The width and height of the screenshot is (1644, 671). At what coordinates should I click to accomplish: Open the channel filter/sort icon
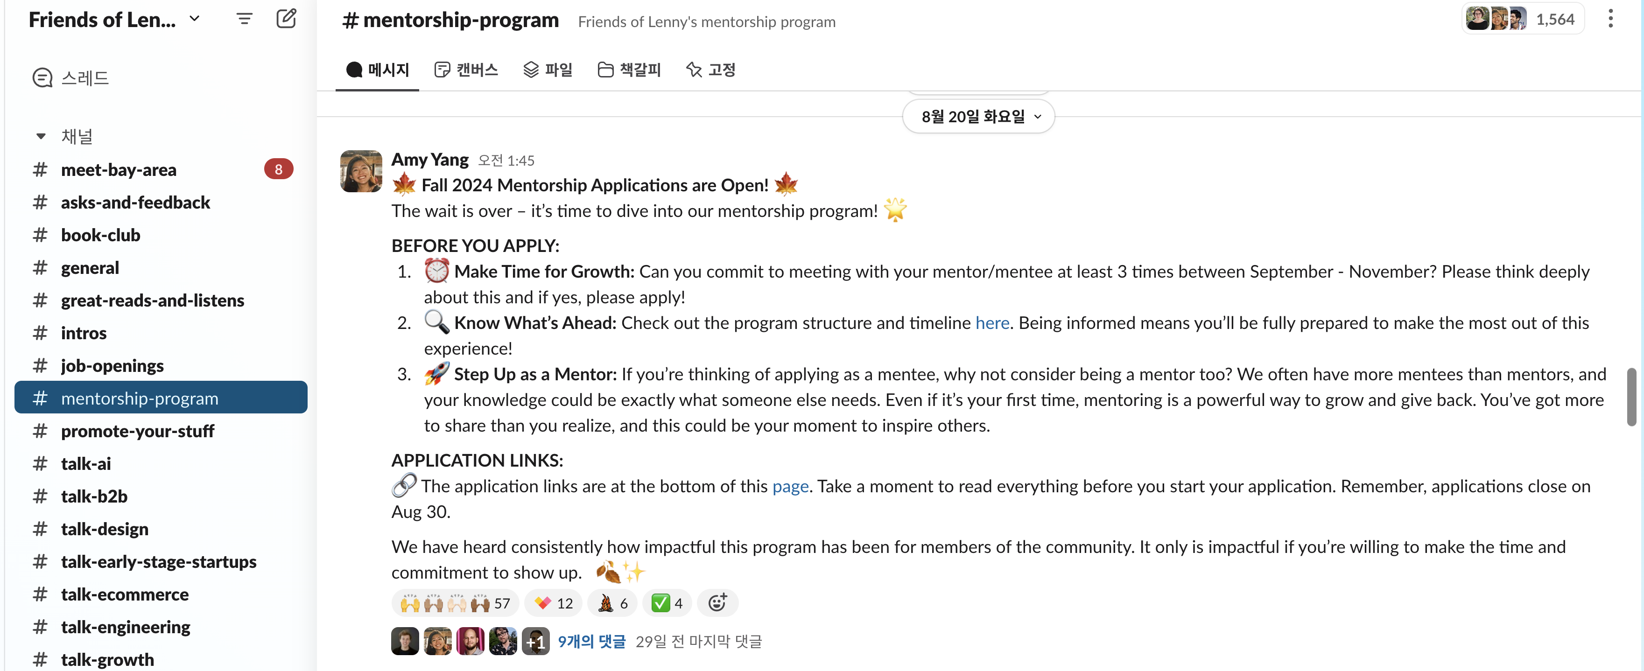click(x=243, y=18)
